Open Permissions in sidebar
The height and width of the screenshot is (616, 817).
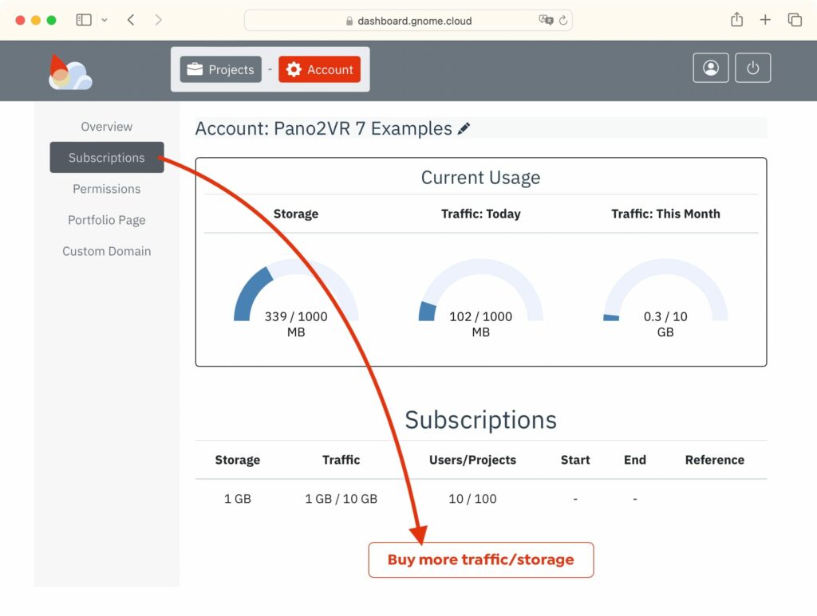107,188
